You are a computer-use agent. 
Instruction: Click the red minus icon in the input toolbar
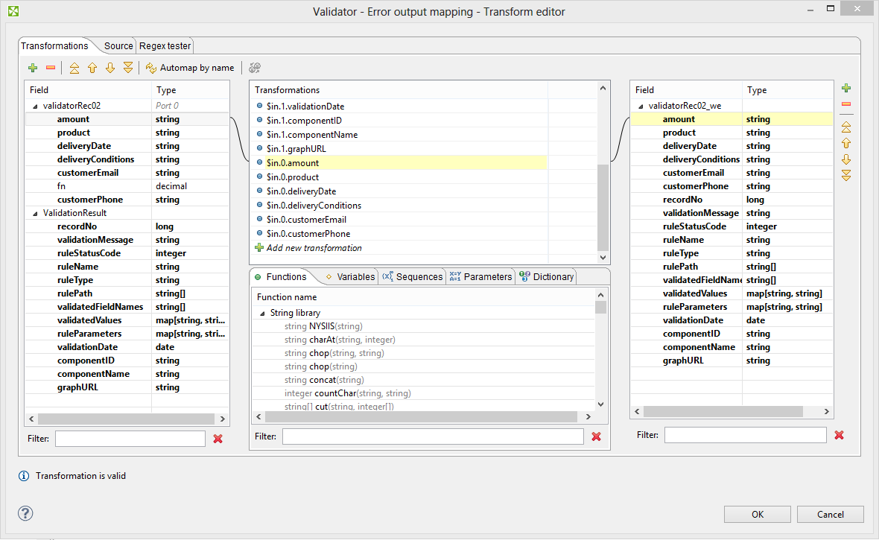51,68
